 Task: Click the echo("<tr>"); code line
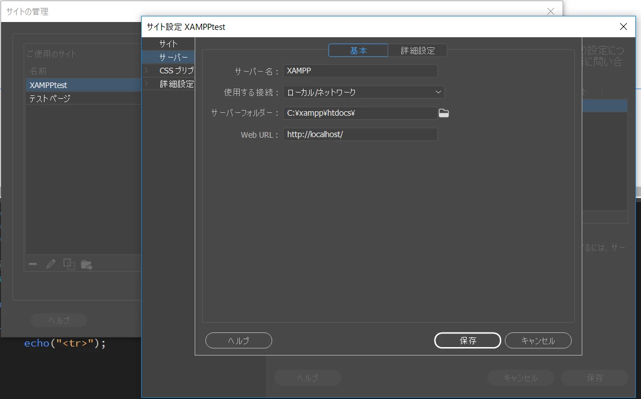coord(65,343)
